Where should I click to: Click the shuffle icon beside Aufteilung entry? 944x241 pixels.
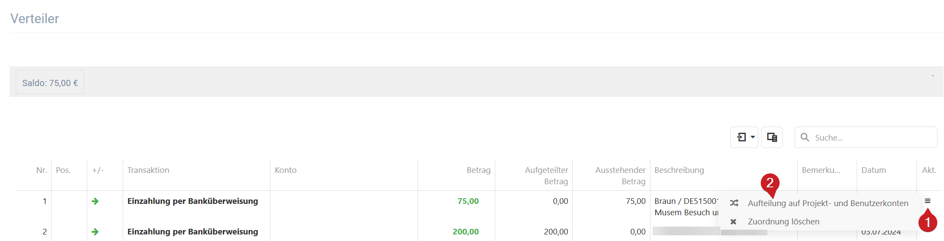[734, 203]
